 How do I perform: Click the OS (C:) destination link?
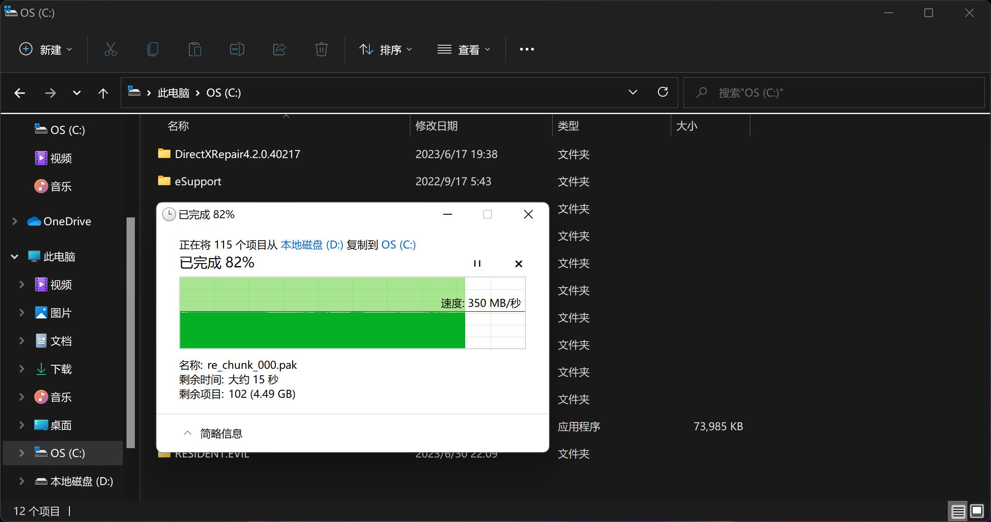[x=398, y=245]
